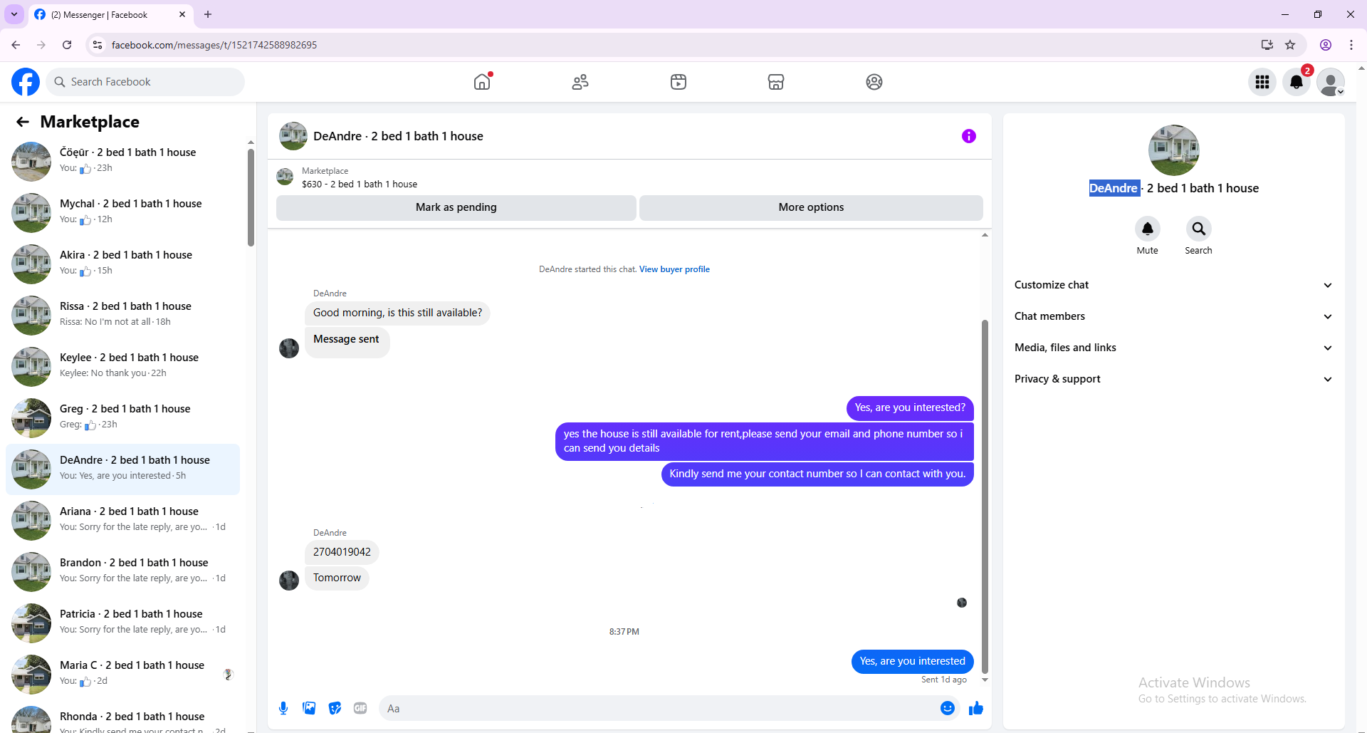Open Mychal conversation in list
This screenshot has height=733, width=1367.
[x=122, y=212]
